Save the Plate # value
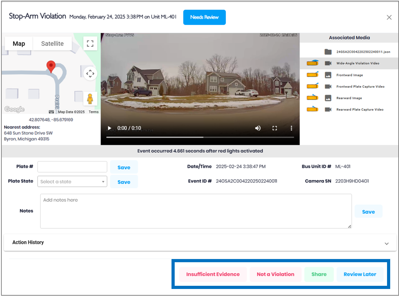 [124, 167]
